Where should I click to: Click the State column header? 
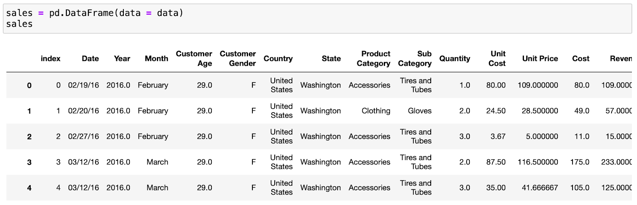point(331,59)
